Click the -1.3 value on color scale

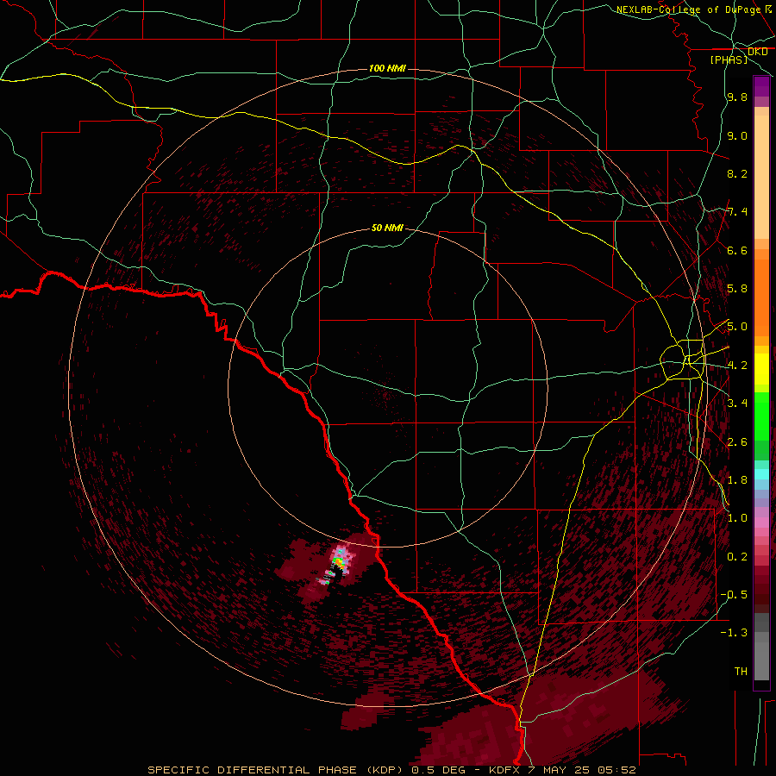[734, 633]
